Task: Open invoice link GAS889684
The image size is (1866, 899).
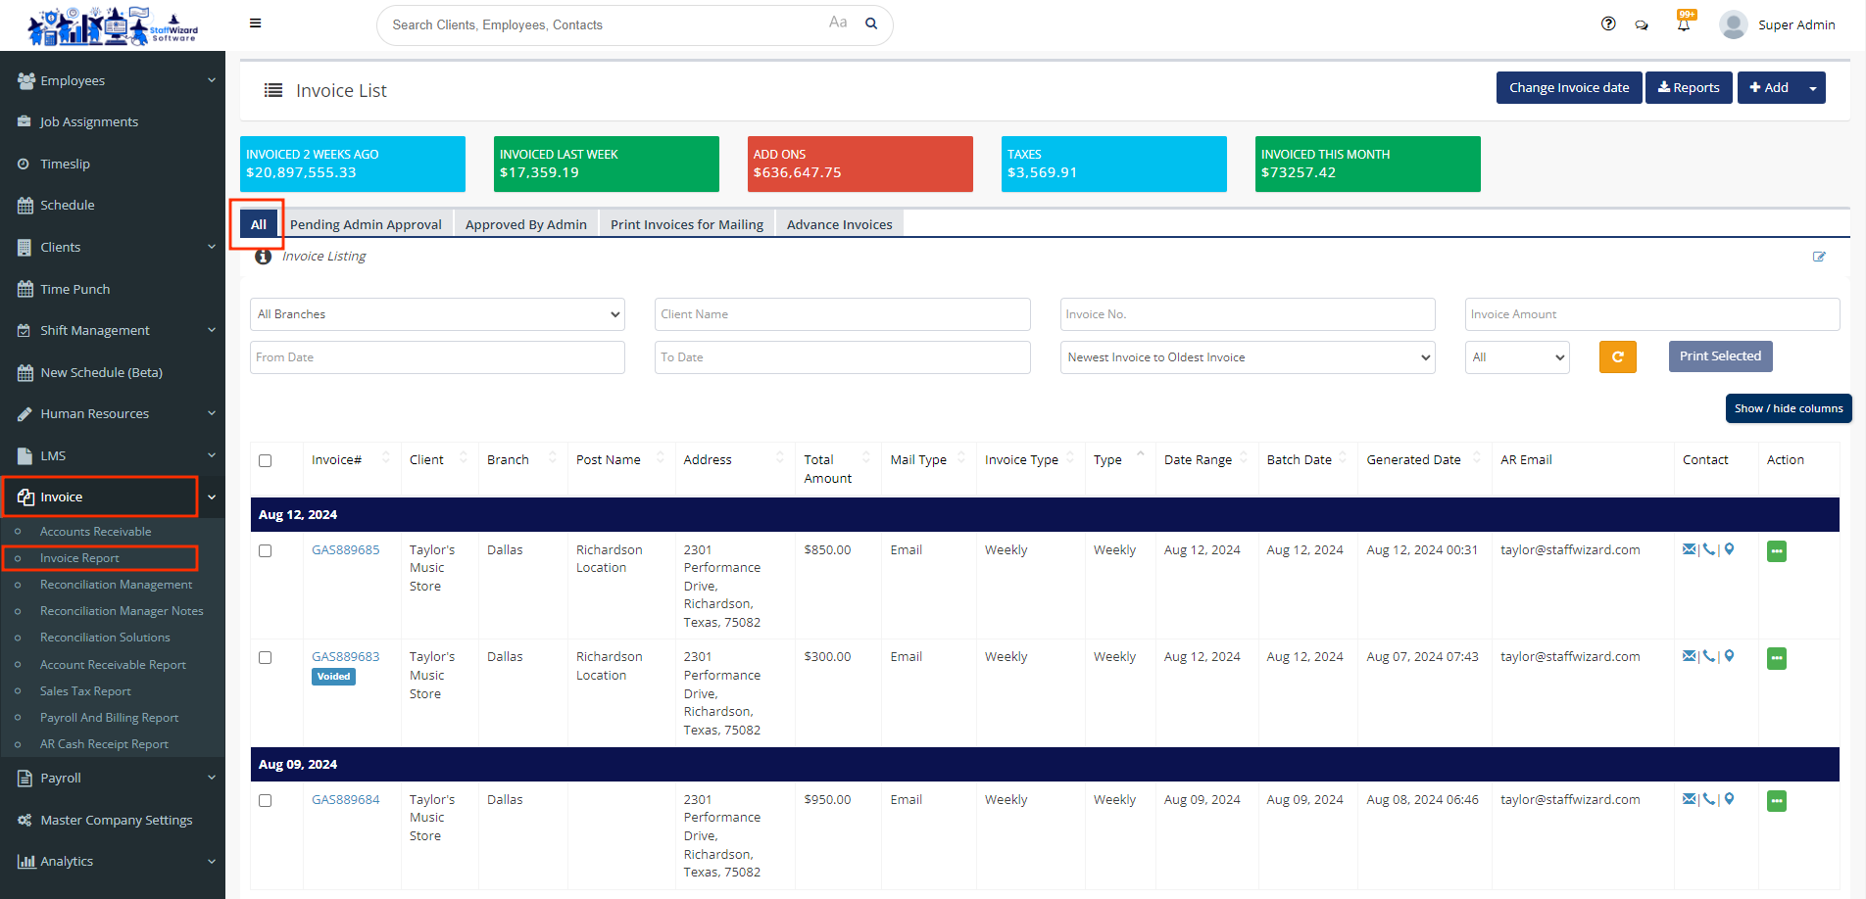Action: click(x=345, y=799)
